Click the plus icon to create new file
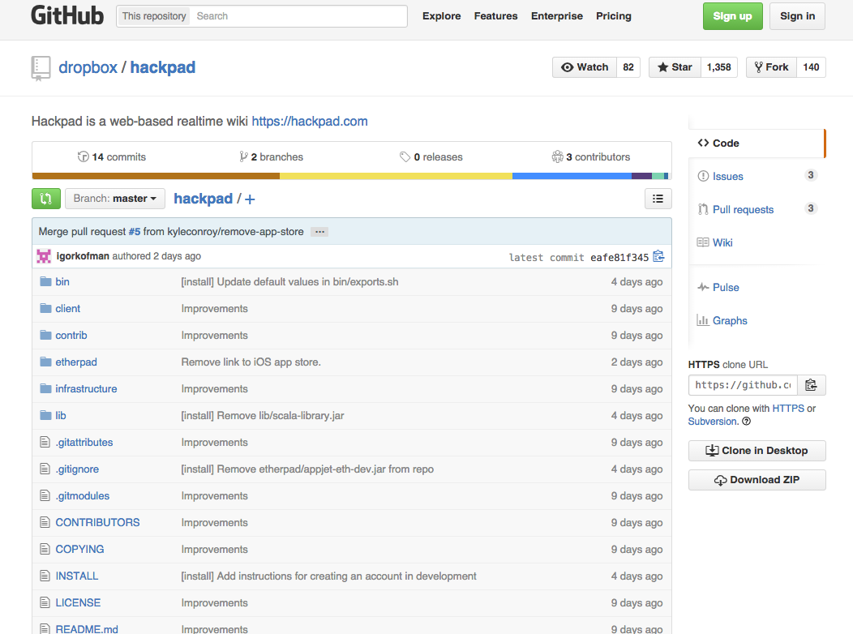 pos(250,199)
